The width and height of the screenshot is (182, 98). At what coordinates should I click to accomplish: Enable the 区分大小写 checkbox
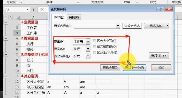[x=94, y=41]
